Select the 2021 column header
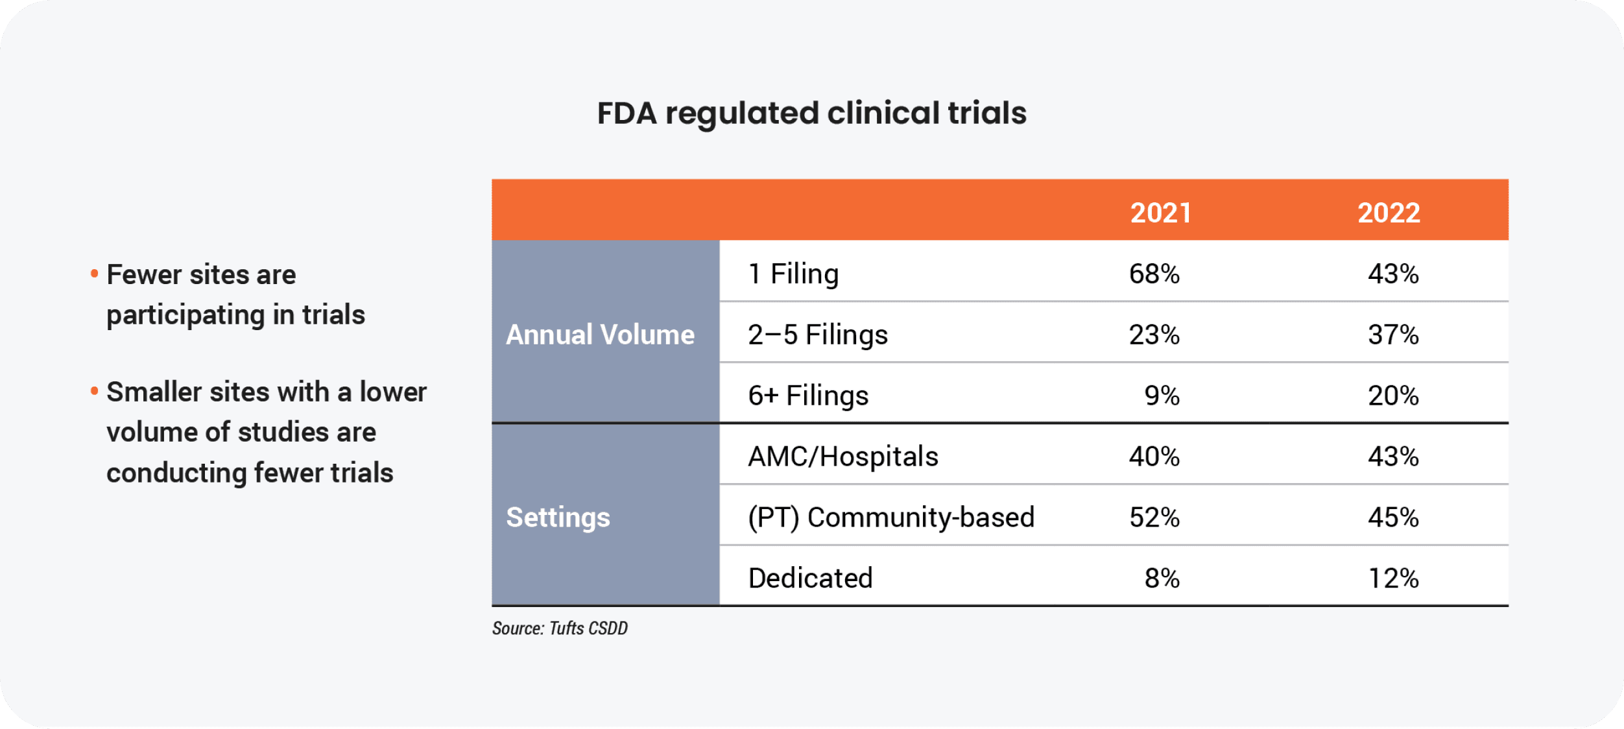The height and width of the screenshot is (729, 1624). click(x=1160, y=213)
